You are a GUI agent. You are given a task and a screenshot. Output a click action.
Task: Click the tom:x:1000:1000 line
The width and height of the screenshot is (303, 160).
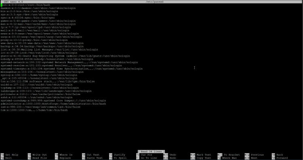[34, 110]
